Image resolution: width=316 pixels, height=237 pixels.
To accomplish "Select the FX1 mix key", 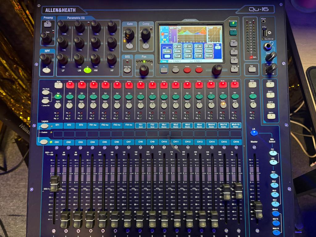I will (x=273, y=153).
